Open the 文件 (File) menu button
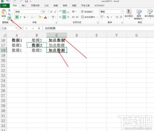This screenshot has width=154, height=131. click(5, 5)
